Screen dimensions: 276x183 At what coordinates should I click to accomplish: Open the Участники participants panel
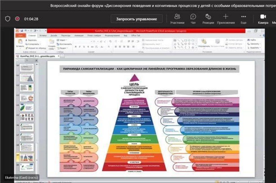click(177, 18)
